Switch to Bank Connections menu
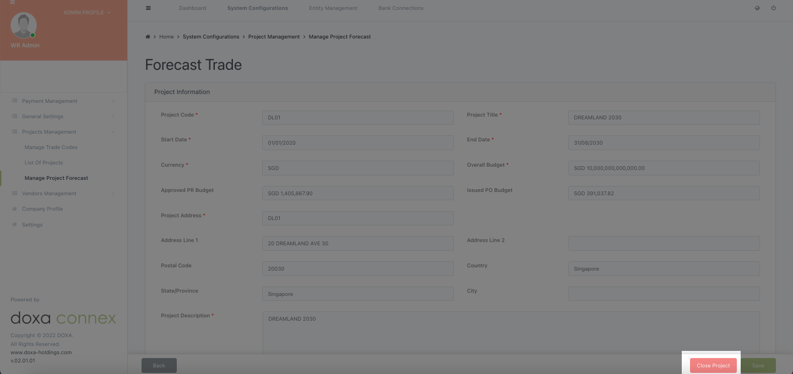 (401, 8)
